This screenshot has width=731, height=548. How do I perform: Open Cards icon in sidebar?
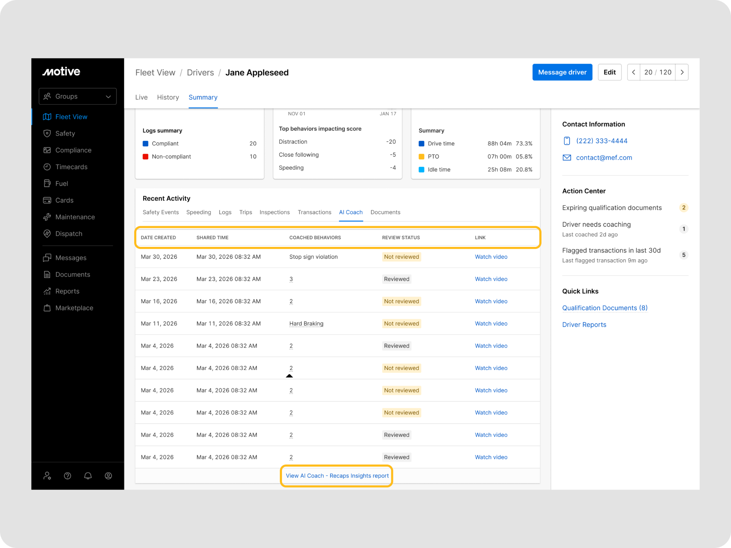(47, 200)
